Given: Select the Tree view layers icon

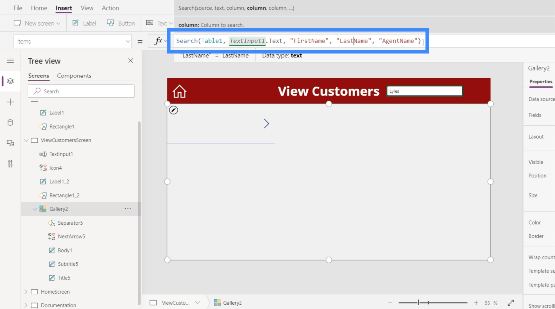Looking at the screenshot, I should tap(10, 81).
